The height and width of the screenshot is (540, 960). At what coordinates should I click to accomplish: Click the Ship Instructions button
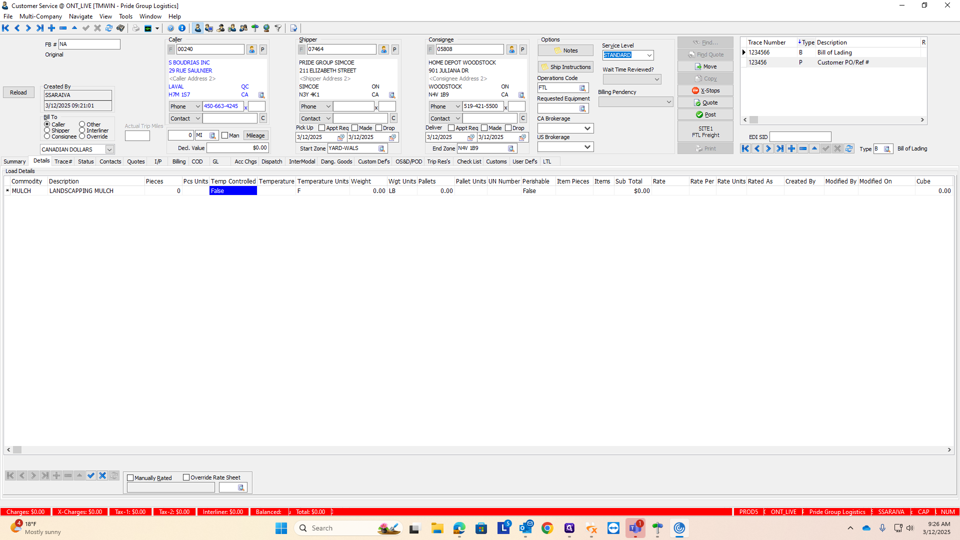click(x=565, y=67)
